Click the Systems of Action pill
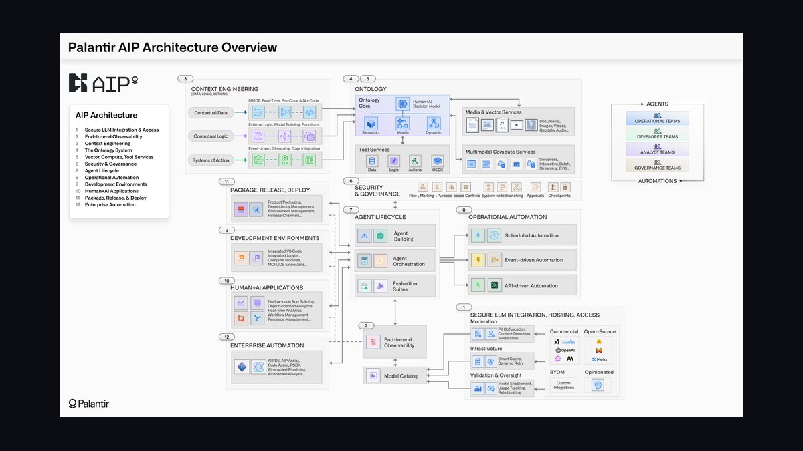803x451 pixels. pos(212,160)
